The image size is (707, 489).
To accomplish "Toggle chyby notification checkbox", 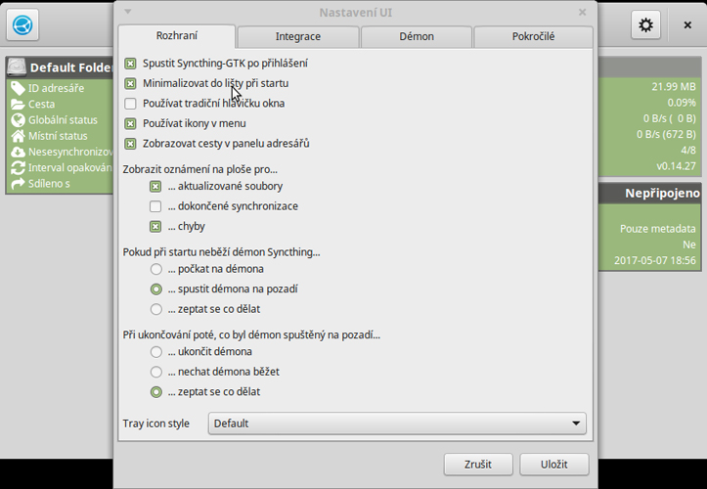I will click(155, 227).
